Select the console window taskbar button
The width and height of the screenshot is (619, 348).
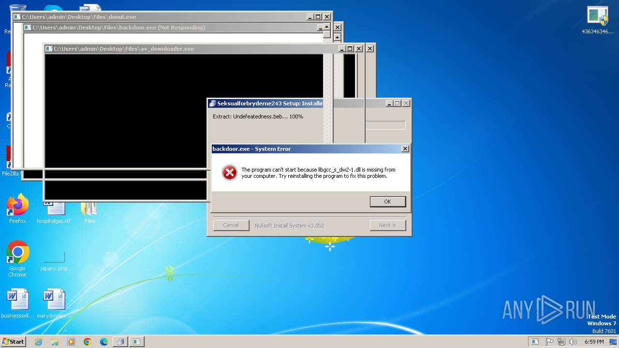[137, 342]
